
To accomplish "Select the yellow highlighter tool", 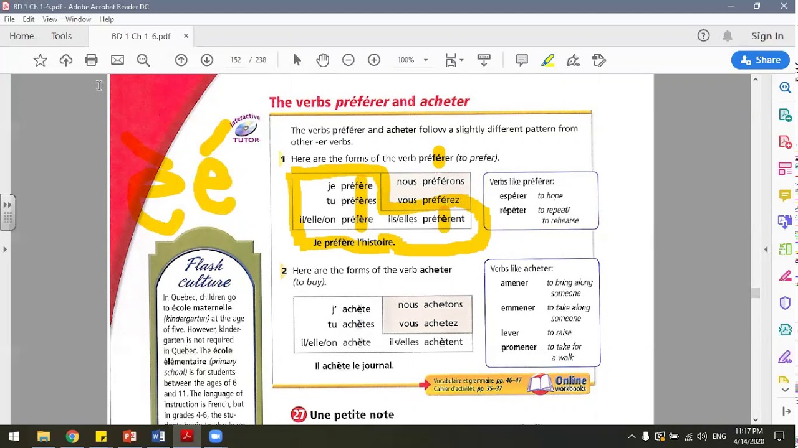I will click(547, 60).
